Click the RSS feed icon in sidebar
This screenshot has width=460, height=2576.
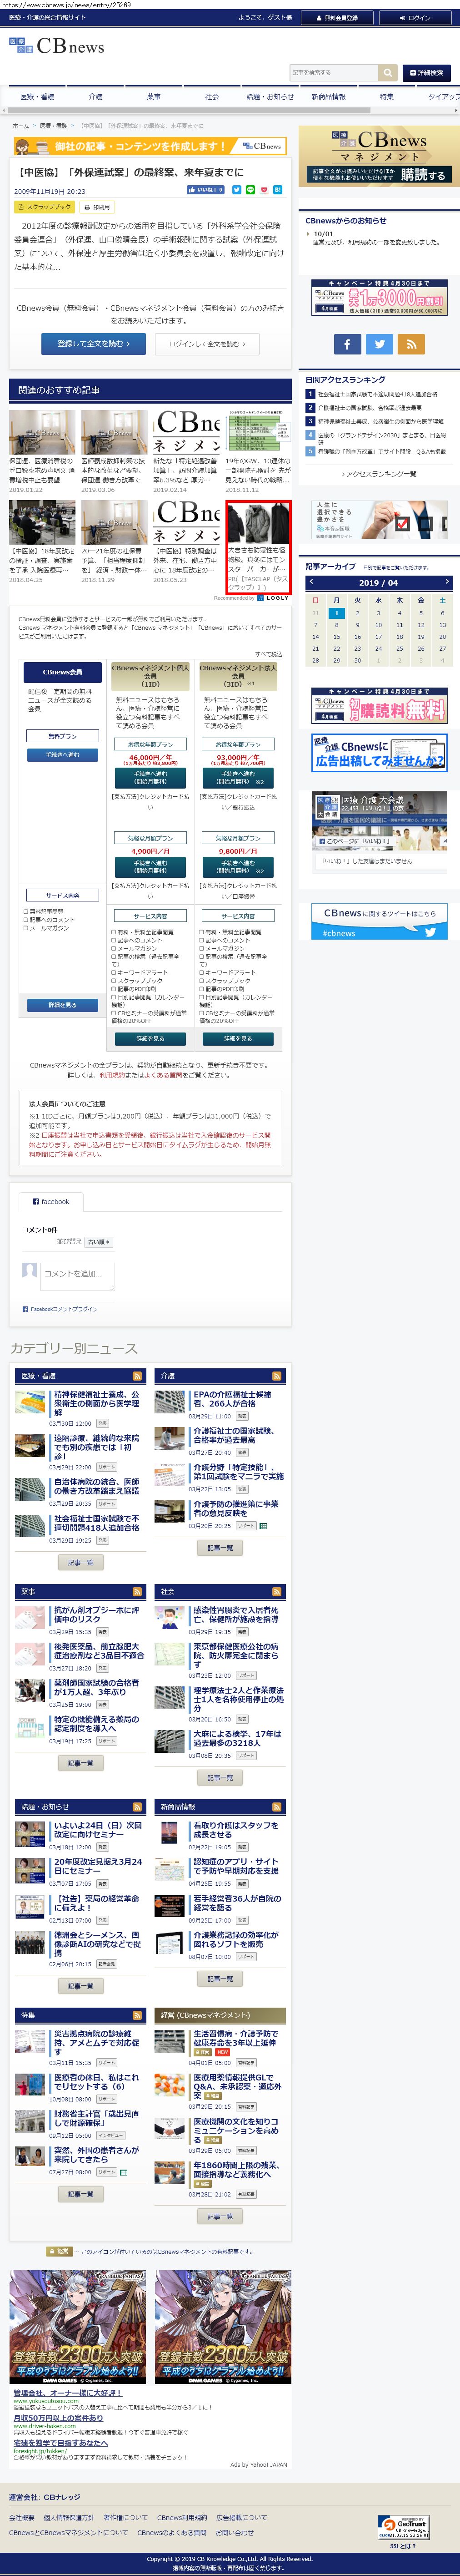pyautogui.click(x=411, y=344)
